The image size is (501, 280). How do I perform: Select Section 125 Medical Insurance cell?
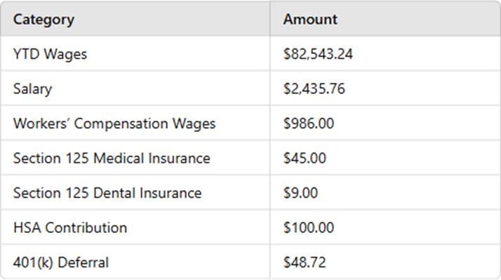pyautogui.click(x=112, y=158)
